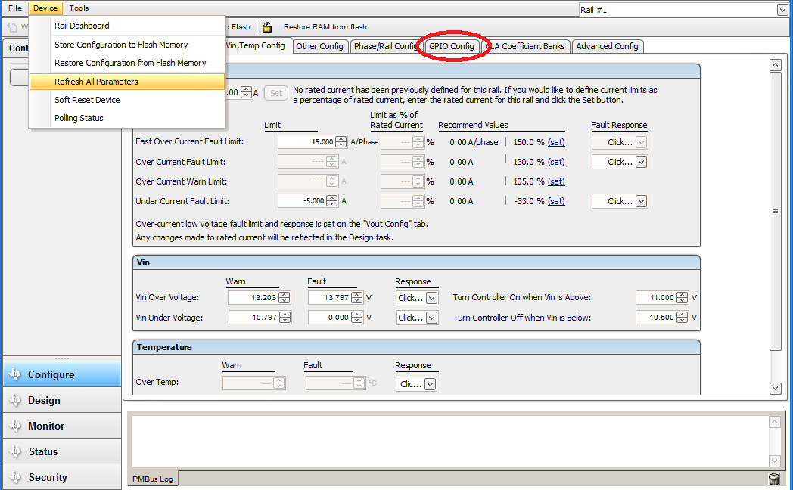Click stepper of Turn Controller On voltage
Screen dimensions: 793x490
pos(683,297)
